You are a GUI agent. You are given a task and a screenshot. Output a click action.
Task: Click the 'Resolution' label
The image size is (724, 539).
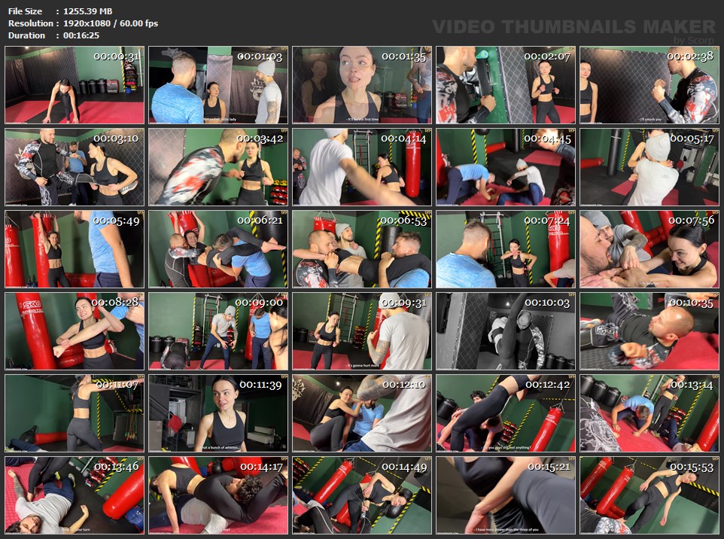click(30, 23)
